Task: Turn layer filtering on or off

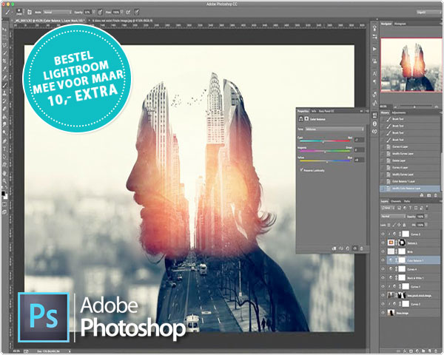Action: click(427, 208)
